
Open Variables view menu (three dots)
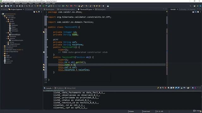(200, 12)
